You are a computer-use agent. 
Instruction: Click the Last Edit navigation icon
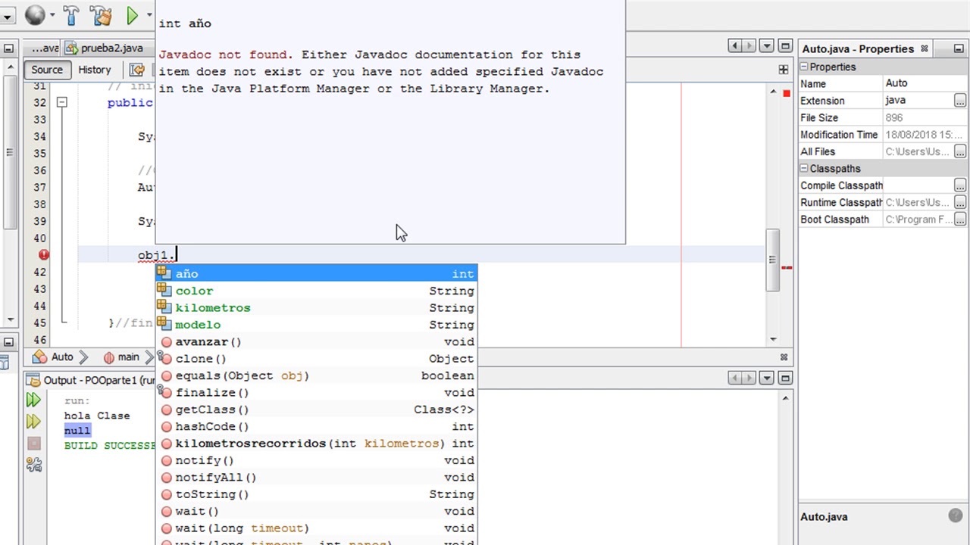[x=137, y=70]
